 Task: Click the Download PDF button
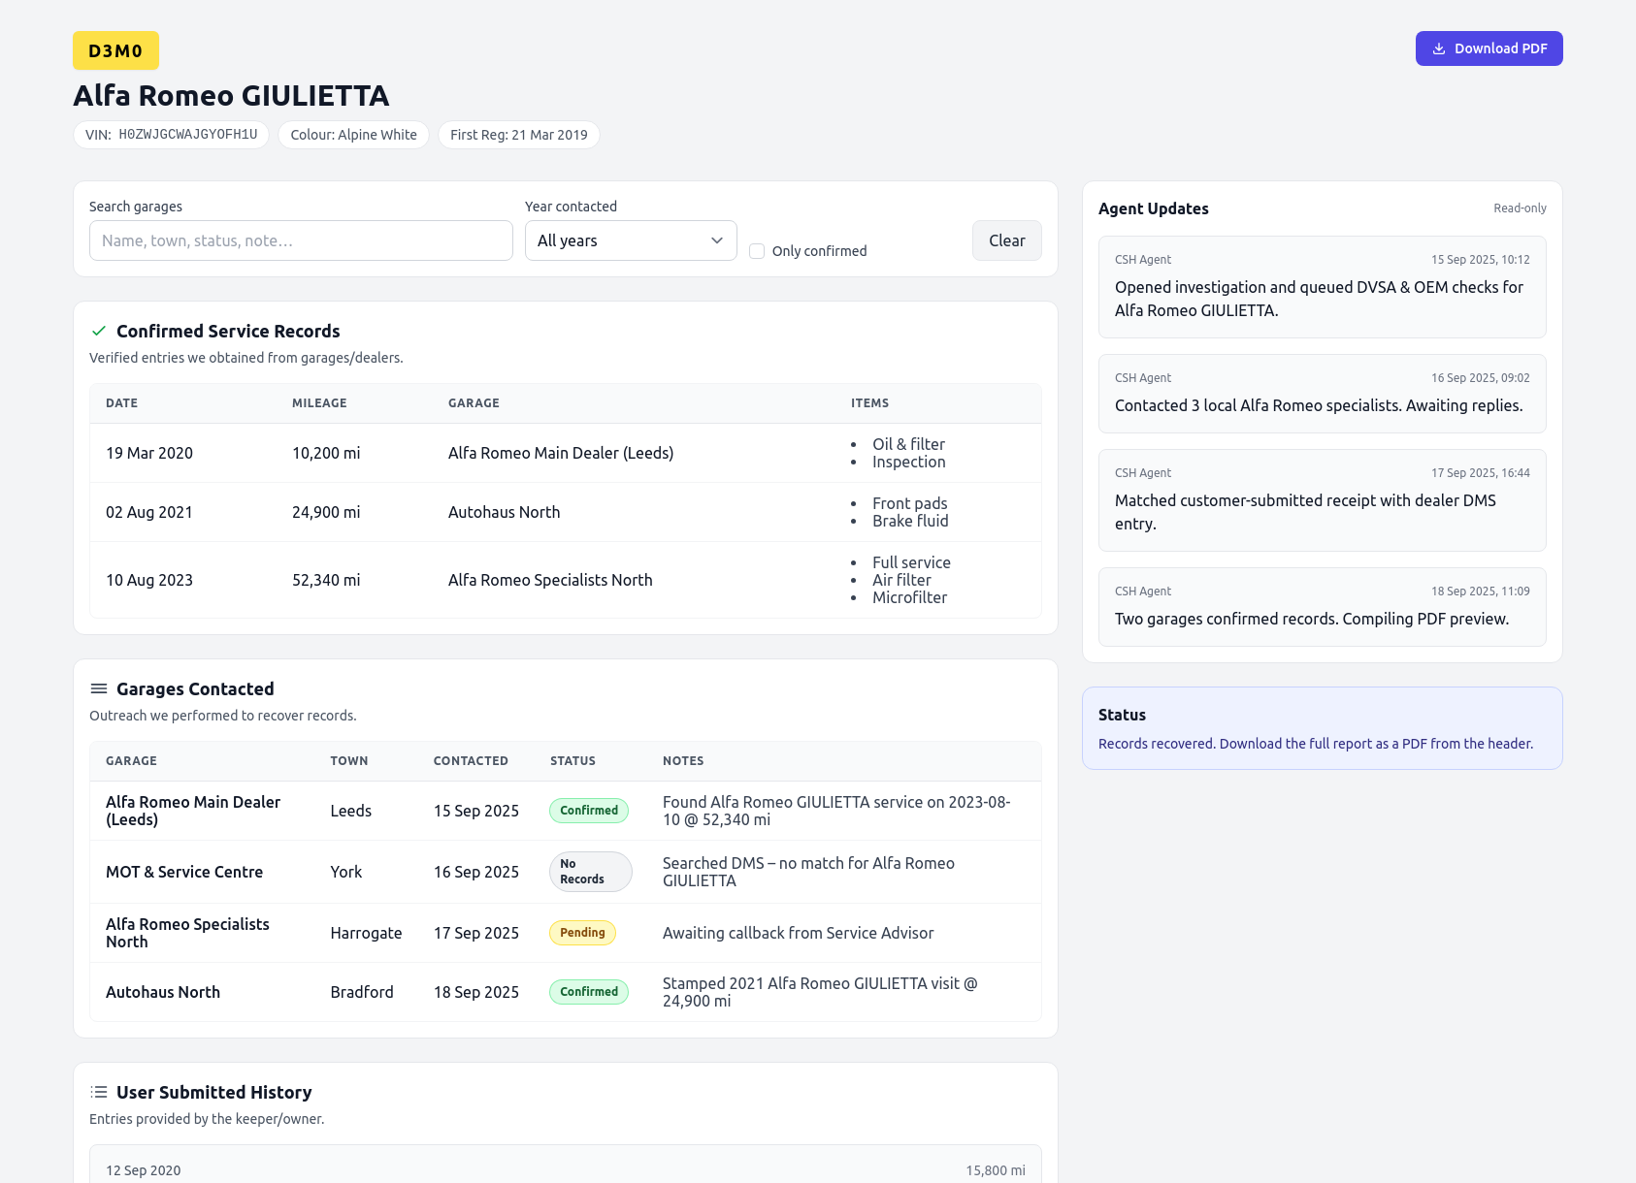[x=1488, y=48]
